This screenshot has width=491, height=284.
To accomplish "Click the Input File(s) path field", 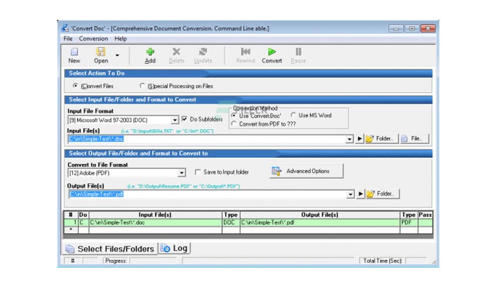I will click(207, 139).
